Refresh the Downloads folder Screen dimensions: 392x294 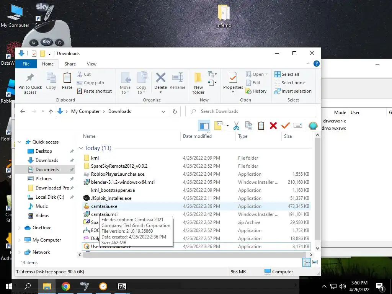[175, 111]
